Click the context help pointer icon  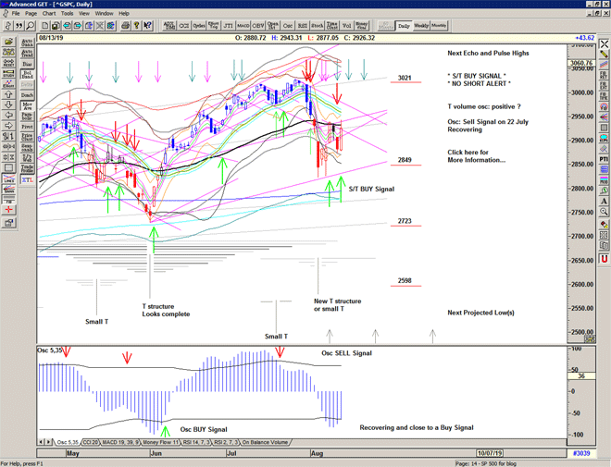(147, 26)
